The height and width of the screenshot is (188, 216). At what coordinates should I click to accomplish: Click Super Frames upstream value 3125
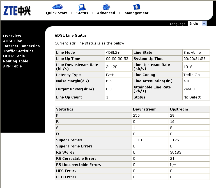pos(174,140)
